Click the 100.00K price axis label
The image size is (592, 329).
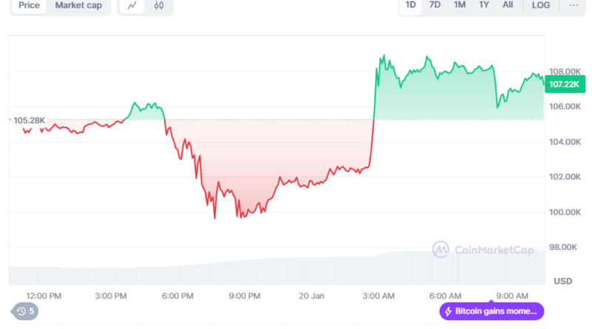click(x=563, y=212)
